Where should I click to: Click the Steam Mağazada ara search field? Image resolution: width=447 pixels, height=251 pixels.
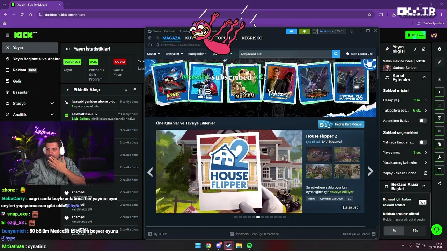tap(285, 54)
